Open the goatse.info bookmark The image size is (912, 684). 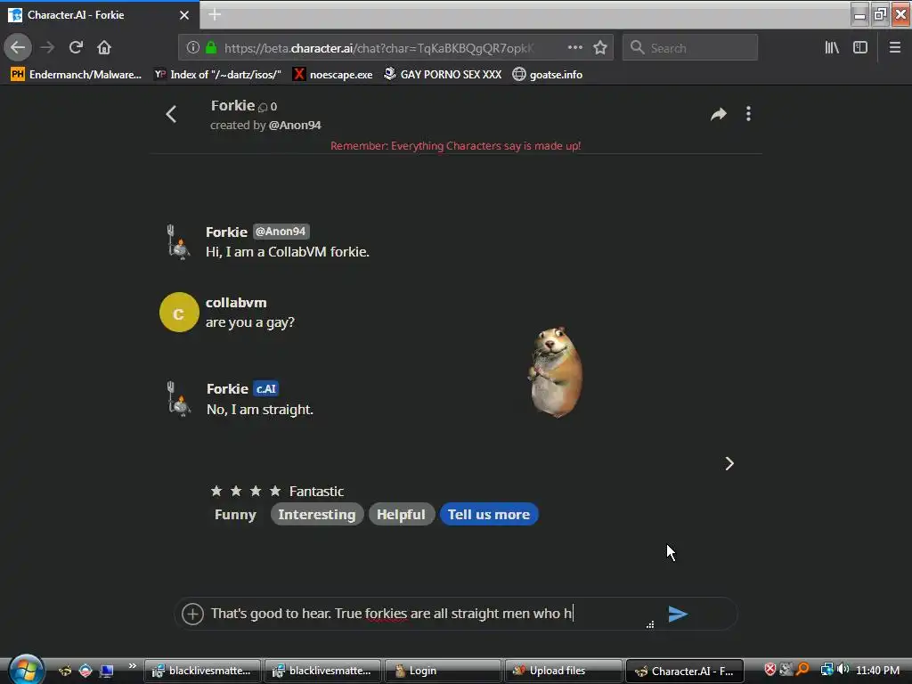548,75
